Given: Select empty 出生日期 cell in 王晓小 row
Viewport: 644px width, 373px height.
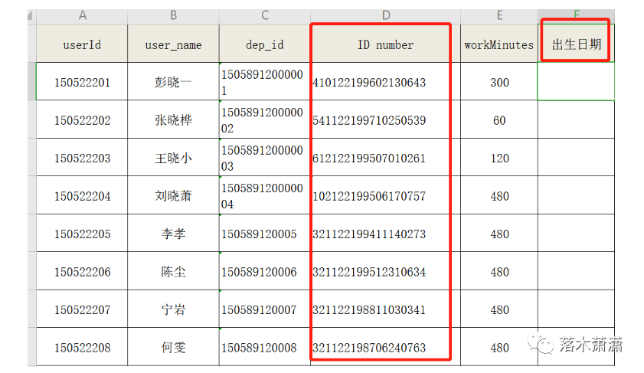Looking at the screenshot, I should [577, 157].
